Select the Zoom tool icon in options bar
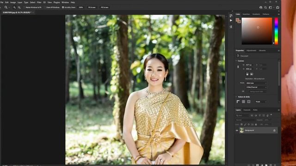Image resolution: width=296 pixels, height=166 pixels. coord(6,7)
